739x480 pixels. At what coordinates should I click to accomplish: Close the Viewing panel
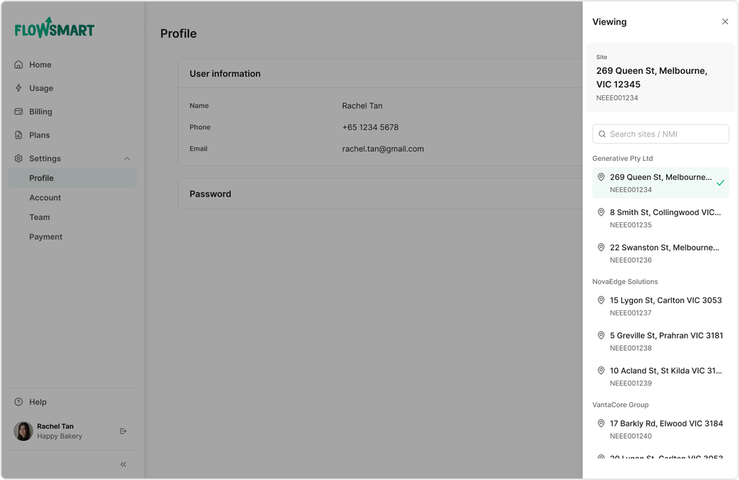tap(725, 22)
